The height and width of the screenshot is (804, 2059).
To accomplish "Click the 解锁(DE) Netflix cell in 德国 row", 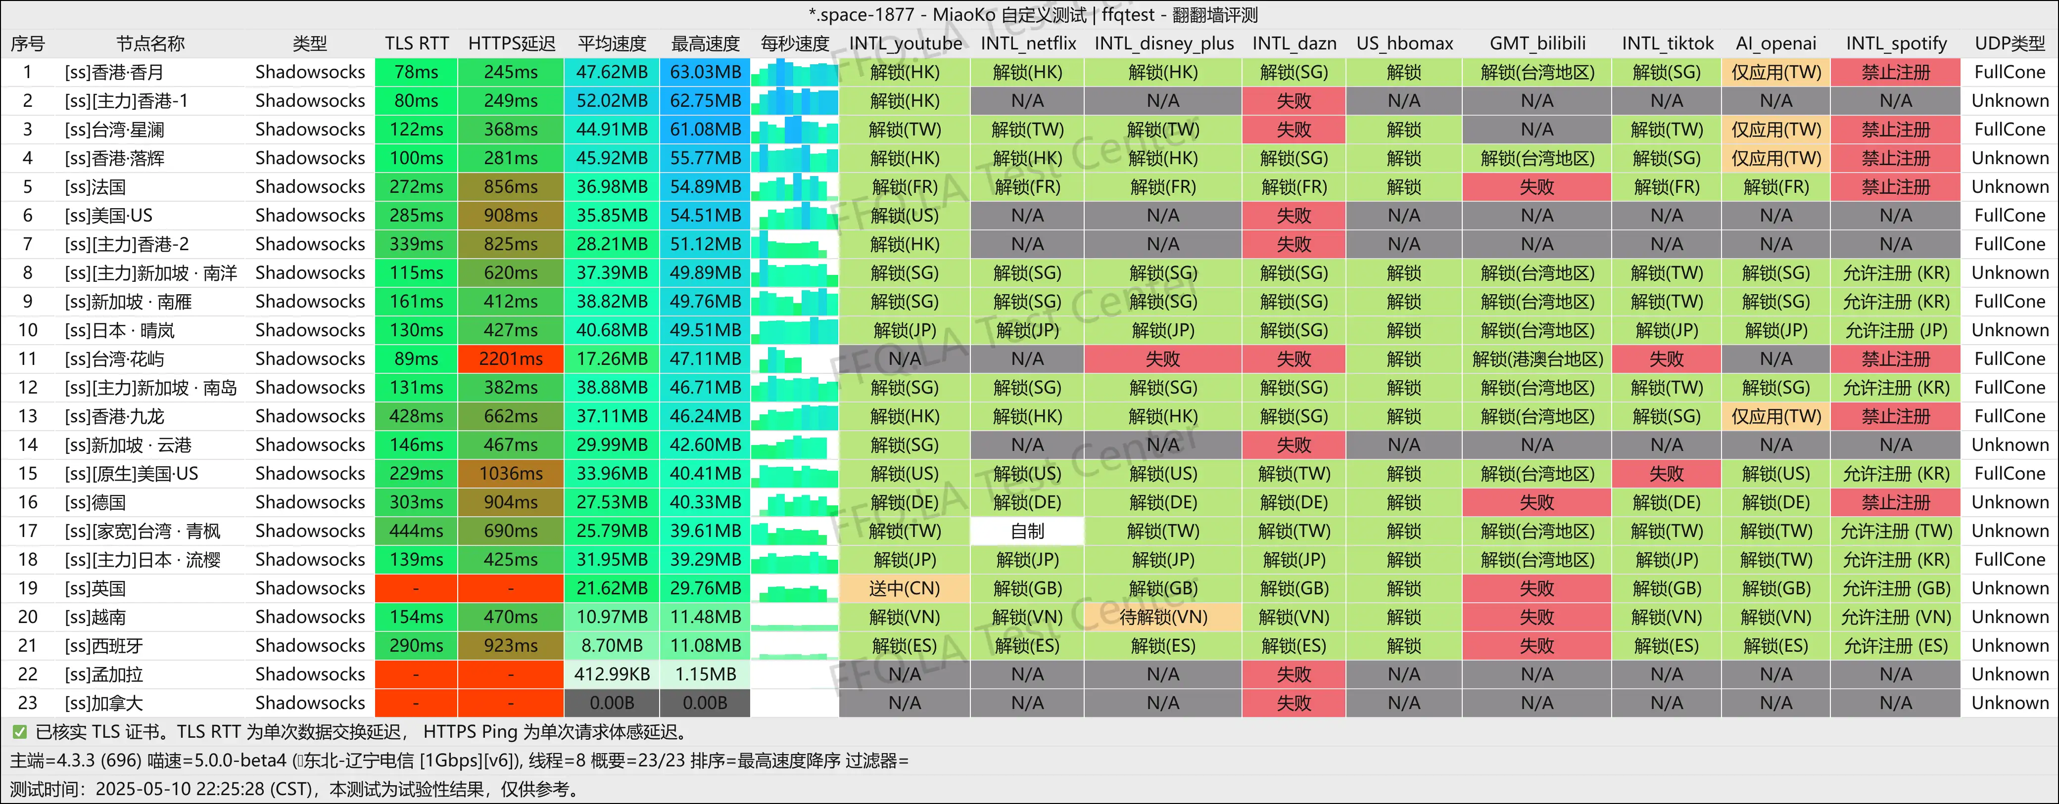I will point(1027,502).
